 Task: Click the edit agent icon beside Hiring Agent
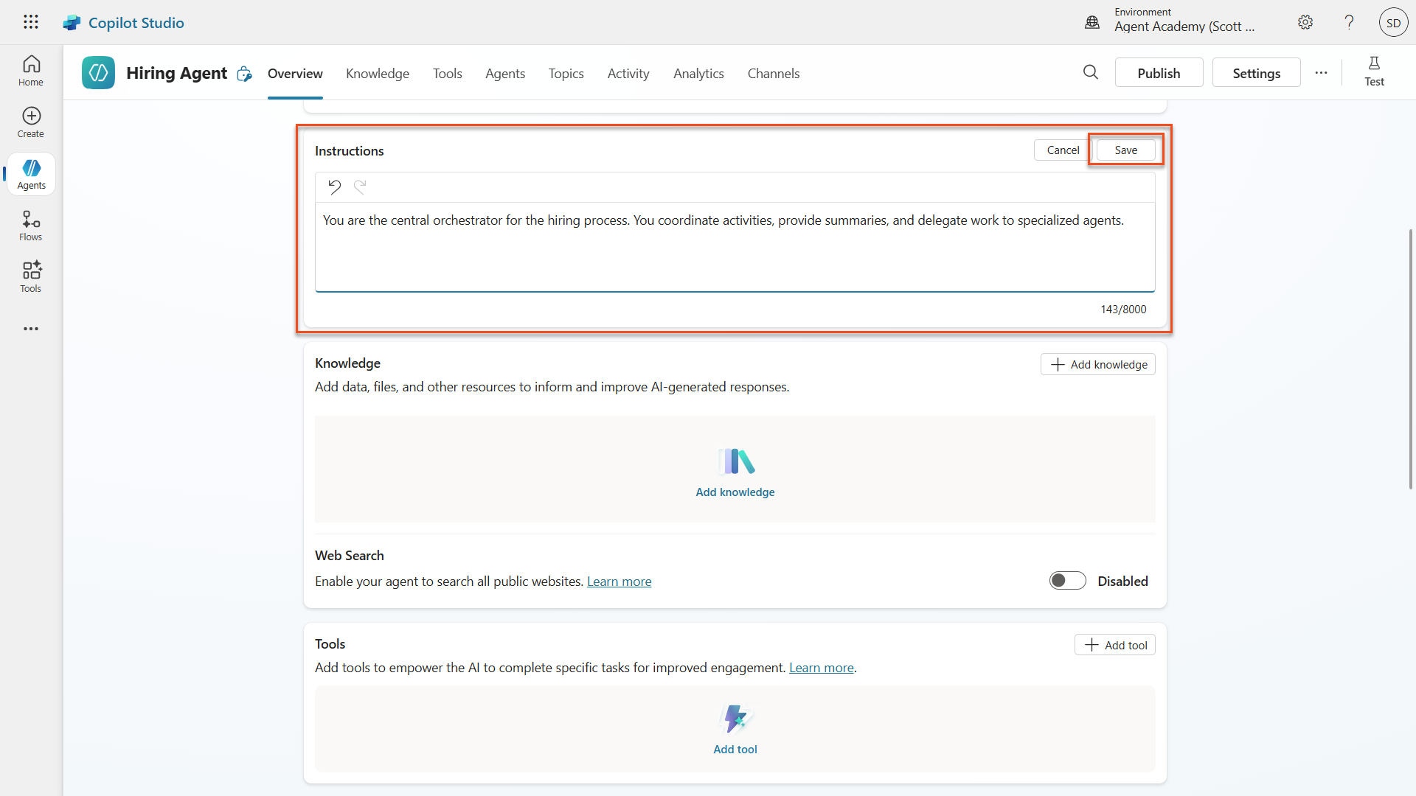(244, 74)
